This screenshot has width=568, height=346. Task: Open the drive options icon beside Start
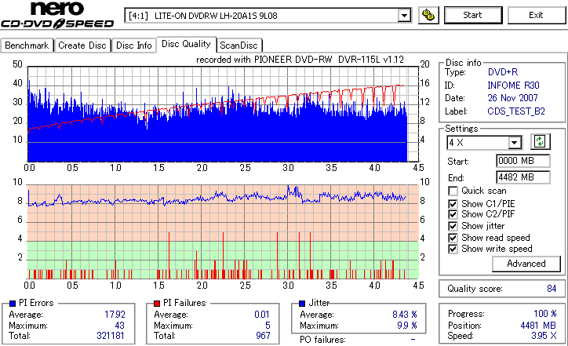pyautogui.click(x=428, y=15)
